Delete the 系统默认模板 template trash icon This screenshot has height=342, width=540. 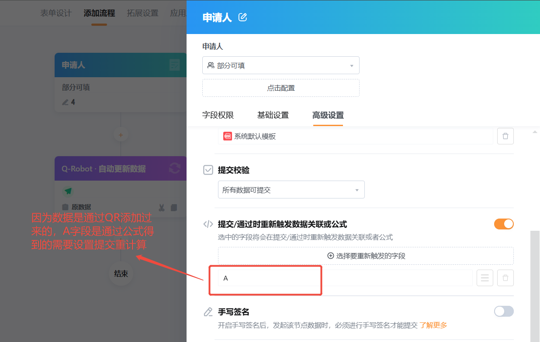click(x=505, y=136)
